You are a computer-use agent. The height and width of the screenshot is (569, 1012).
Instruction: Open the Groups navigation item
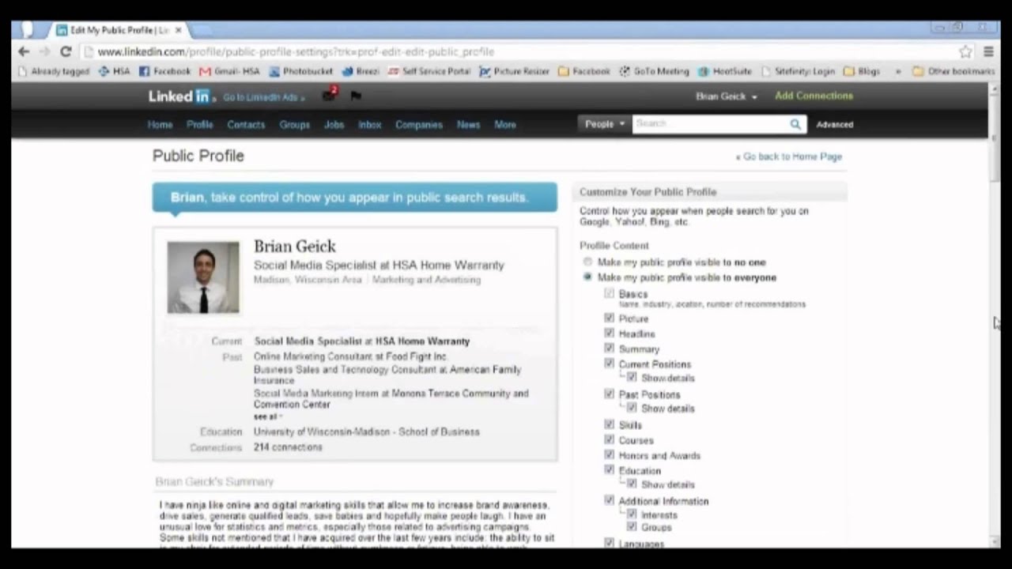click(x=294, y=125)
